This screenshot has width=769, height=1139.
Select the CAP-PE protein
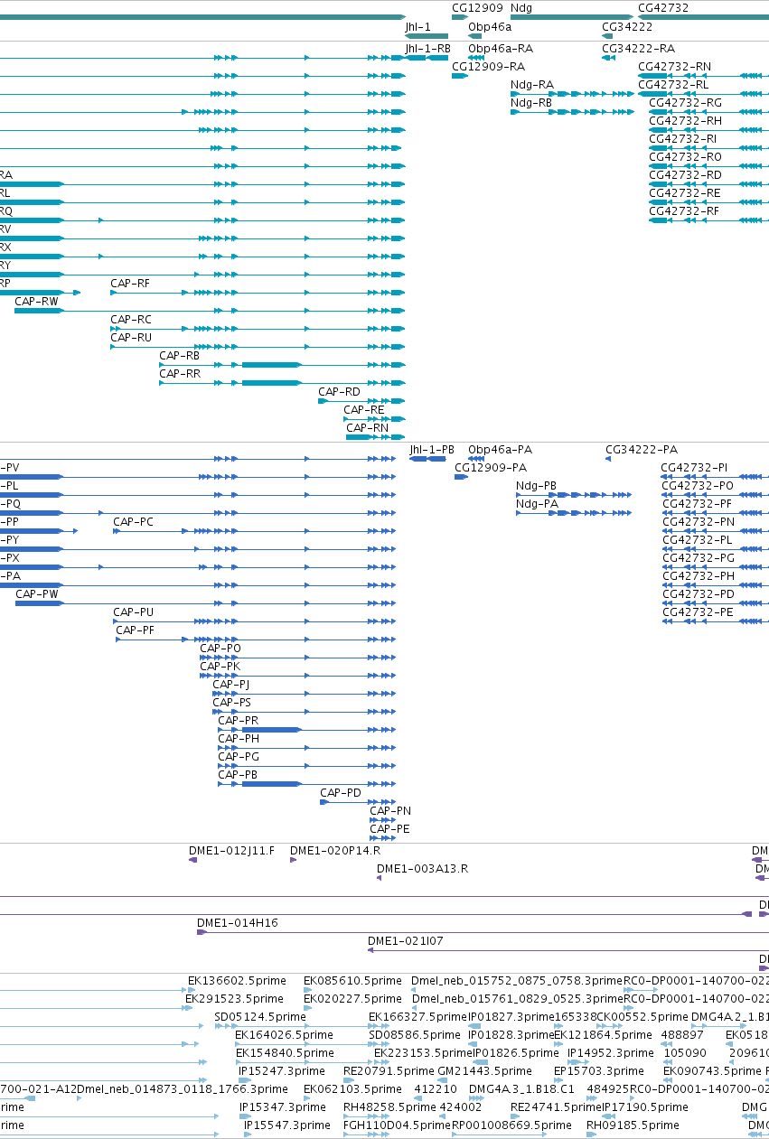click(383, 838)
